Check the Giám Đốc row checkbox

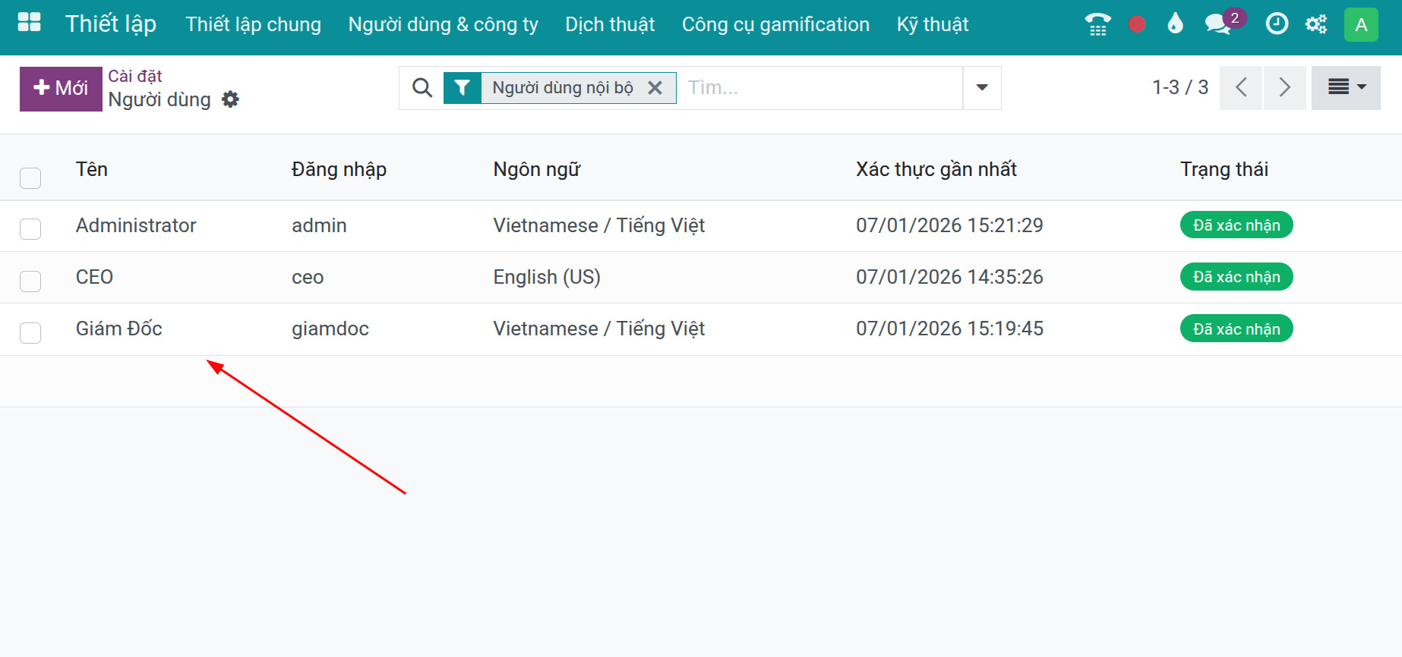coord(30,332)
